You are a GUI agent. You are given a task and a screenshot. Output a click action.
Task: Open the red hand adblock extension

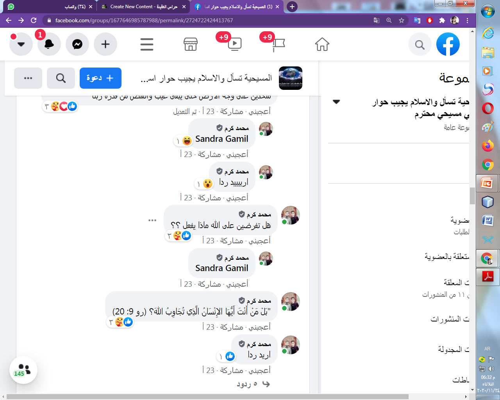pos(430,20)
